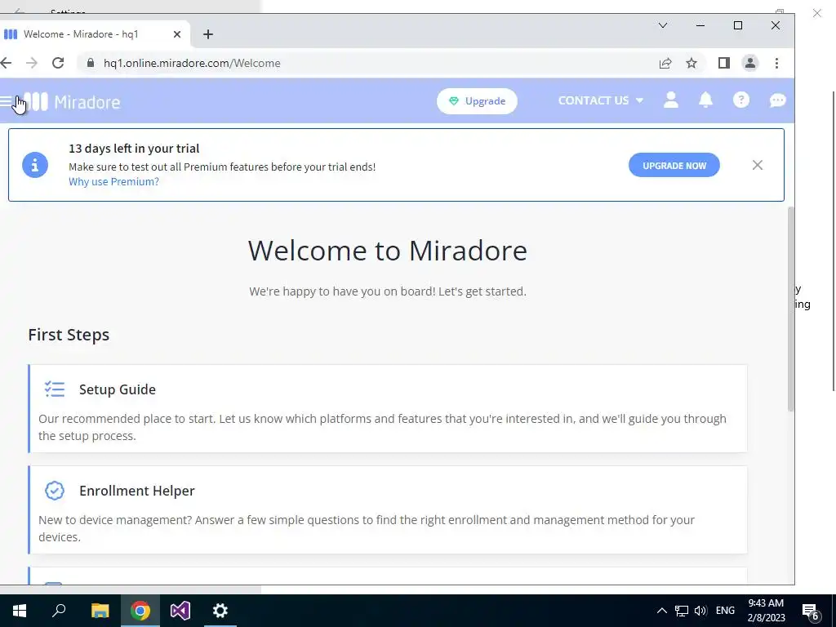Open Windows taskbar search
The width and height of the screenshot is (836, 627).
pos(59,611)
